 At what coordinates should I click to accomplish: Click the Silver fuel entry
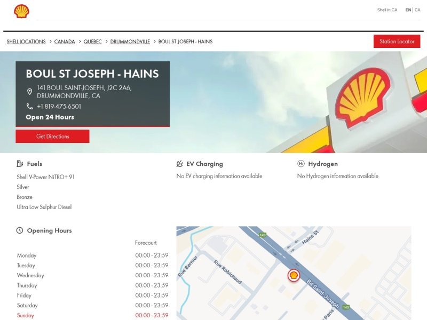point(23,187)
